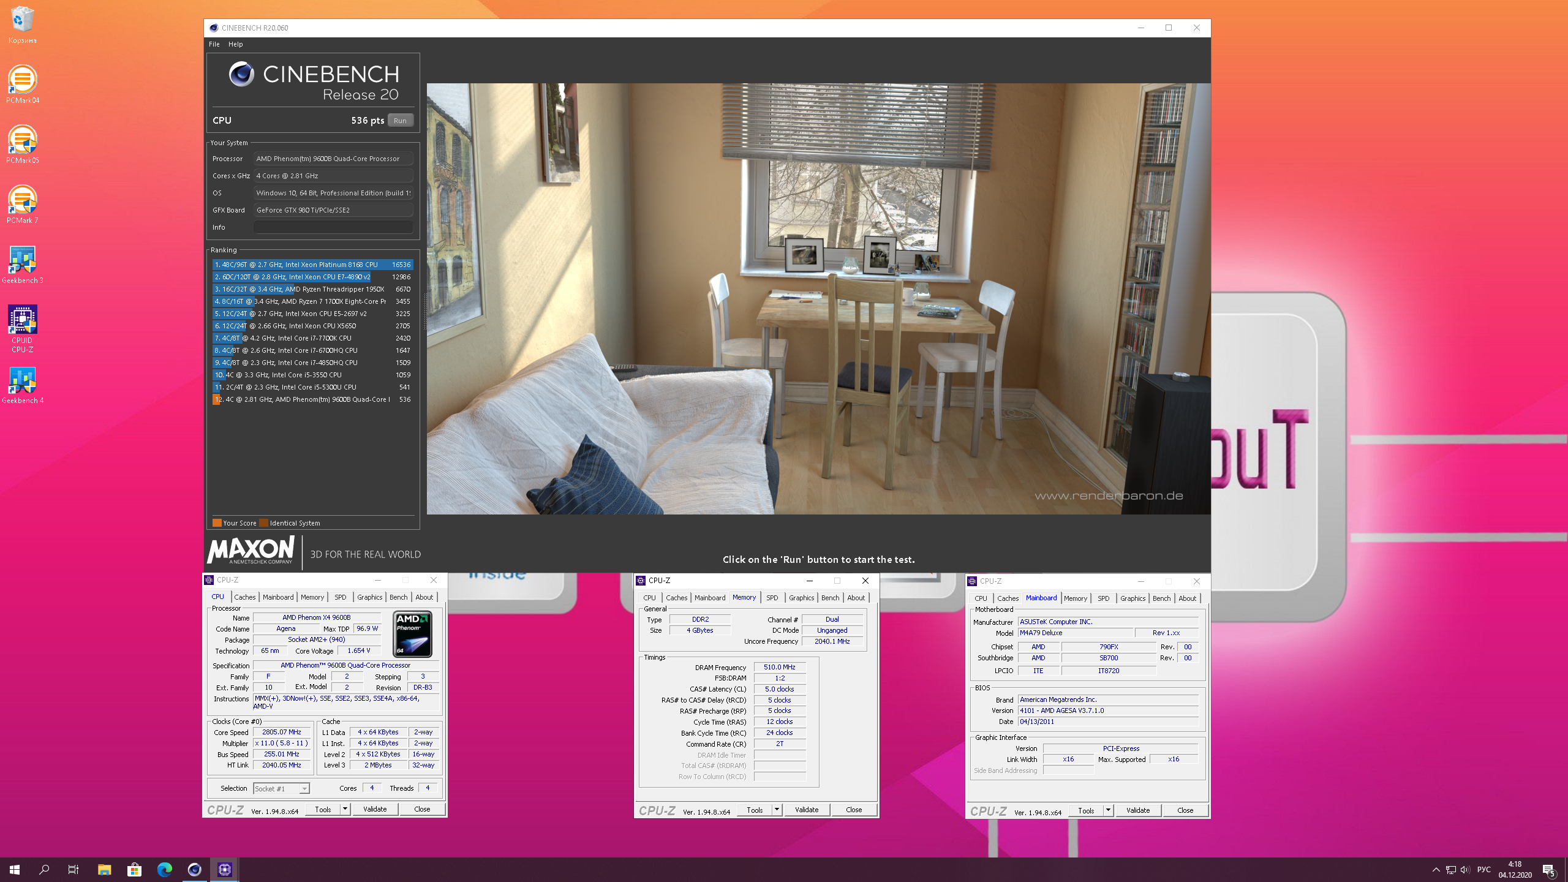
Task: Show hidden system tray icons
Action: point(1436,870)
